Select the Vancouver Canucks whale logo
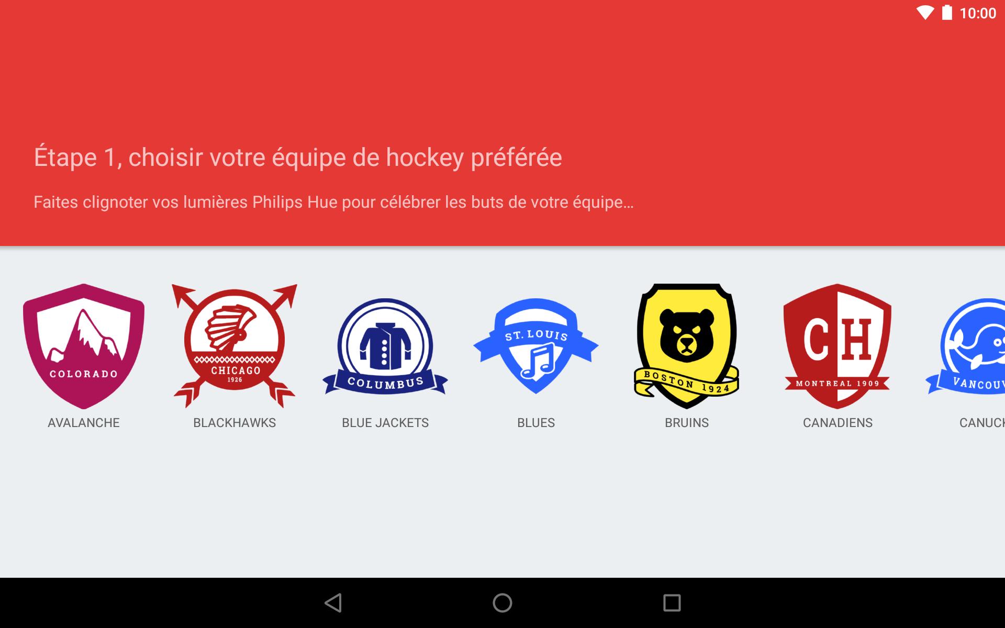The height and width of the screenshot is (628, 1005). (x=965, y=346)
